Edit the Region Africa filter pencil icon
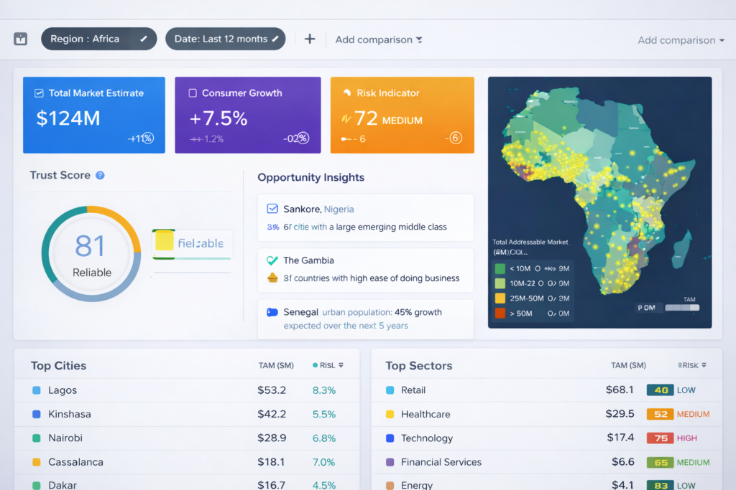736x490 pixels. pos(144,39)
